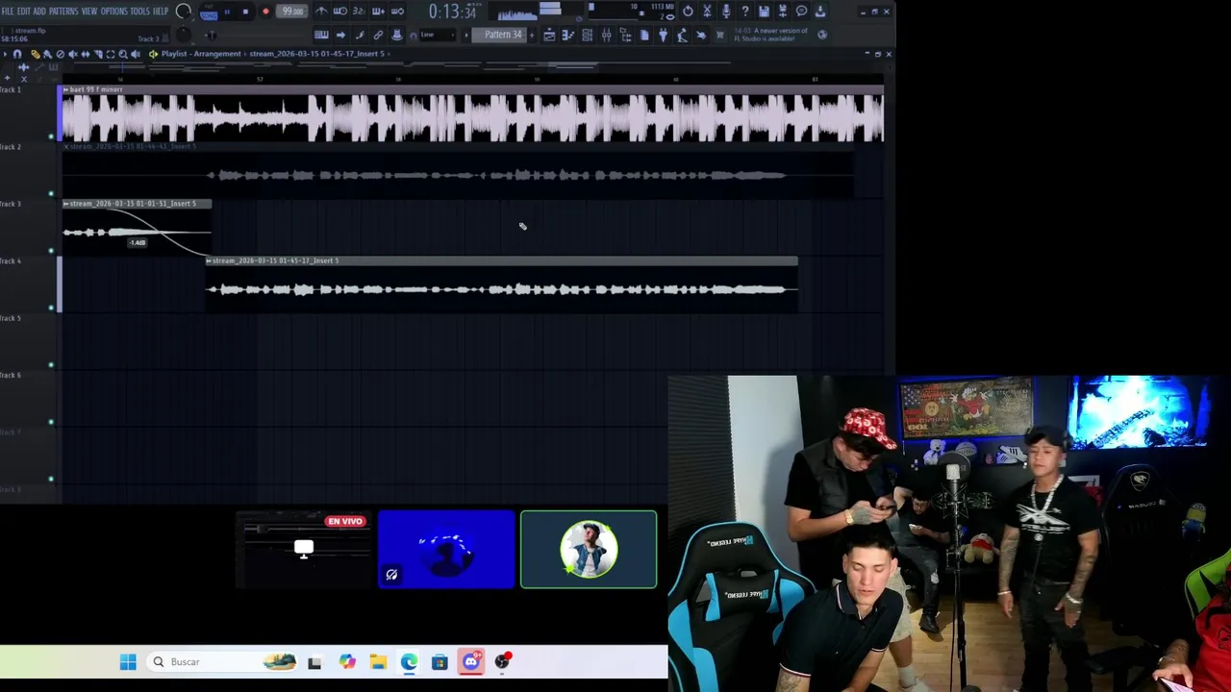The image size is (1231, 692).
Task: Open the FILE menu
Action: point(8,12)
